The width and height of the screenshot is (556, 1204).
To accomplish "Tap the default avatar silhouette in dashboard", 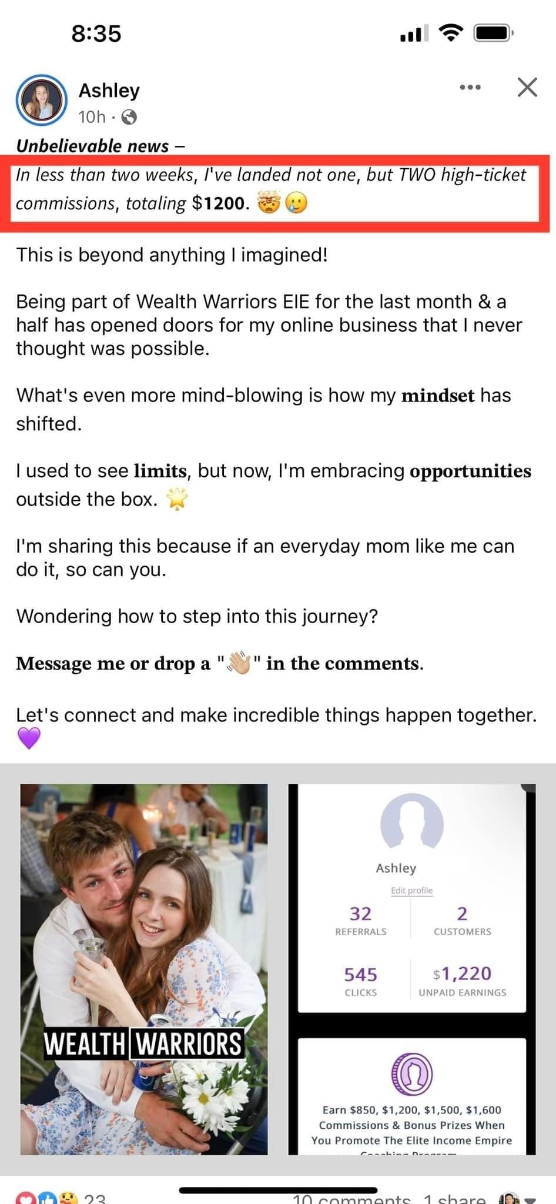I will coord(411,822).
